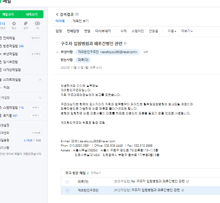The height and width of the screenshot is (203, 220).
Task: Click the 메일 logo title
Action: click(7, 2)
